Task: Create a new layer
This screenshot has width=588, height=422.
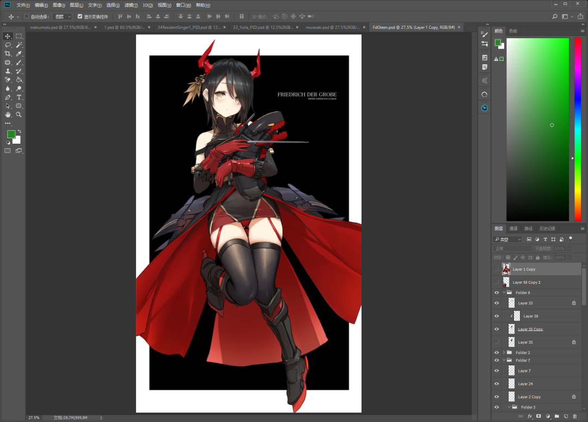Action: pyautogui.click(x=566, y=417)
